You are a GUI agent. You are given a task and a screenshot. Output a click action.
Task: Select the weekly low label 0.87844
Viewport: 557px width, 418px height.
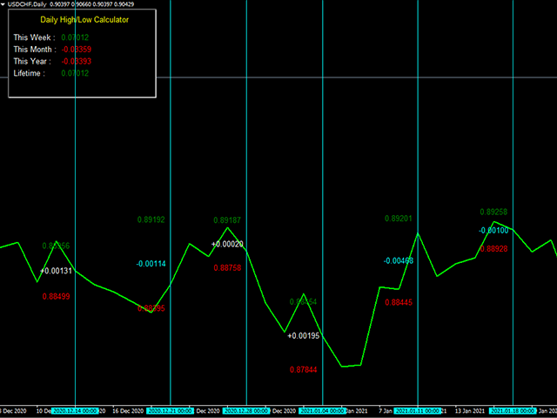[304, 369]
